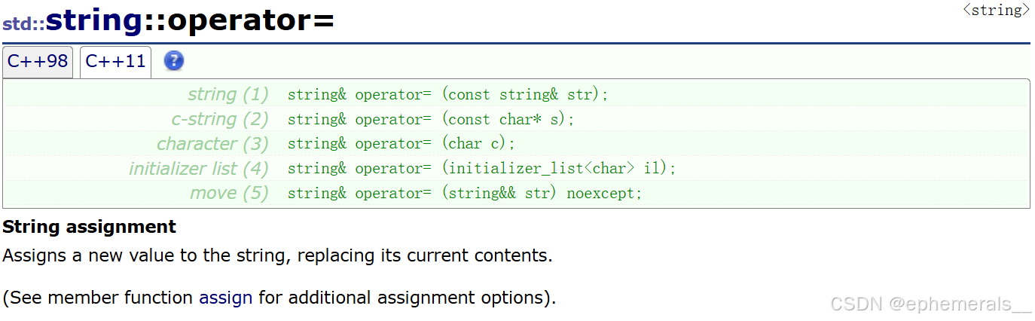Click "string" class name in the title
The image size is (1035, 321).
(x=94, y=21)
